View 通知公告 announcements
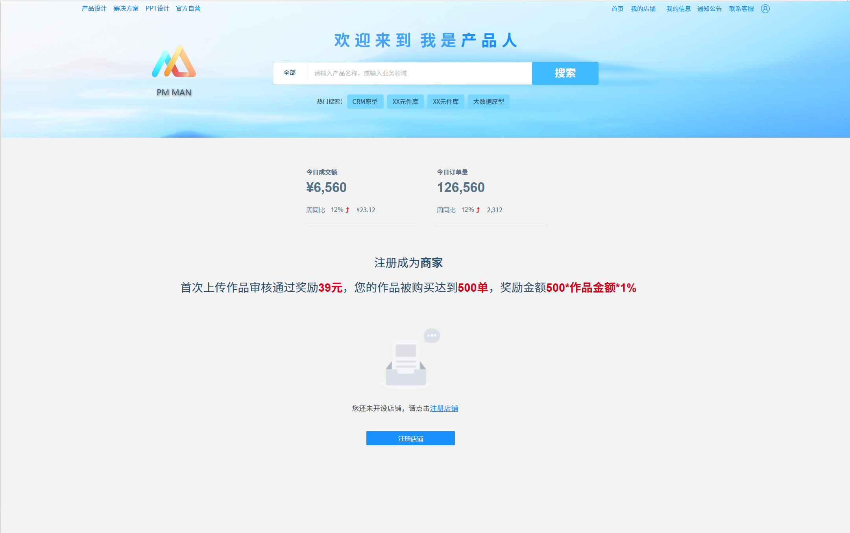The height and width of the screenshot is (533, 850). click(x=709, y=9)
